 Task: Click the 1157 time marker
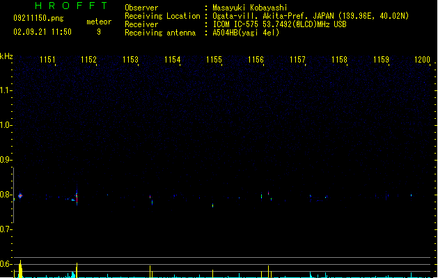pos(297,60)
